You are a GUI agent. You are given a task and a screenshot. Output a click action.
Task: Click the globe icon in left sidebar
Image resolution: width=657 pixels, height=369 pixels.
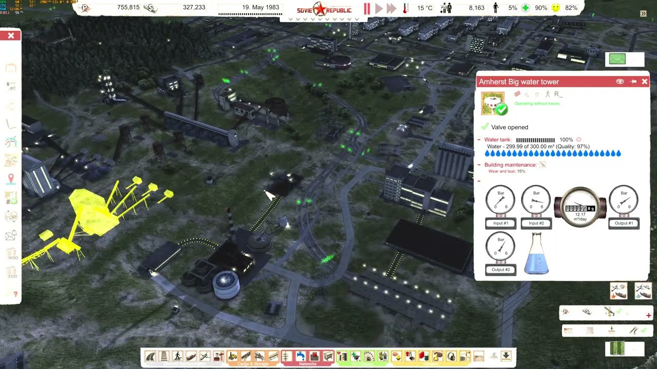11,217
